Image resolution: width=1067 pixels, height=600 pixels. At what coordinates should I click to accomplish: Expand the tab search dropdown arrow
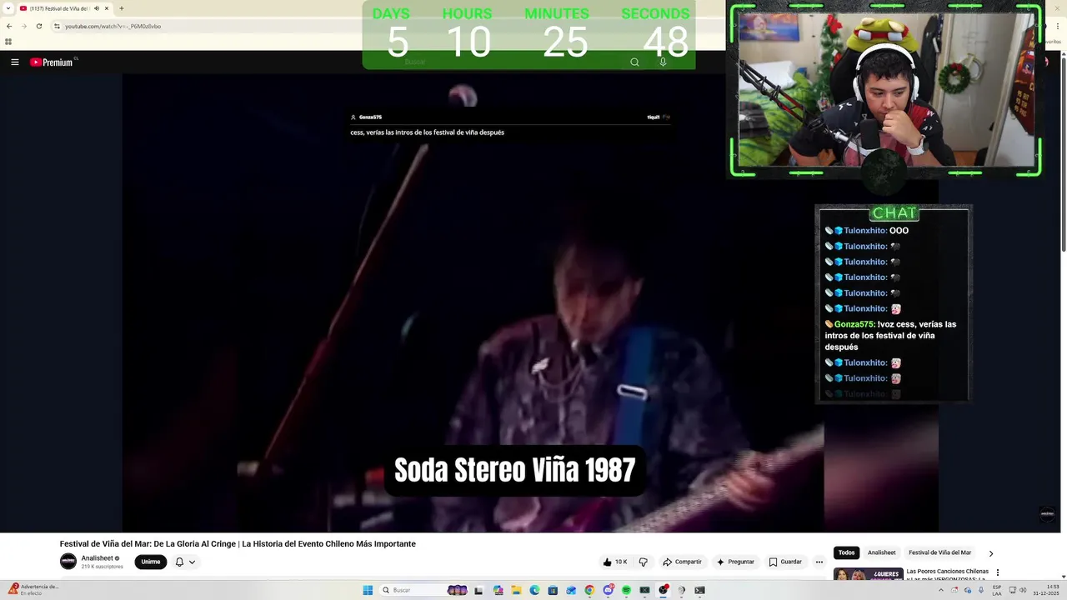8,8
